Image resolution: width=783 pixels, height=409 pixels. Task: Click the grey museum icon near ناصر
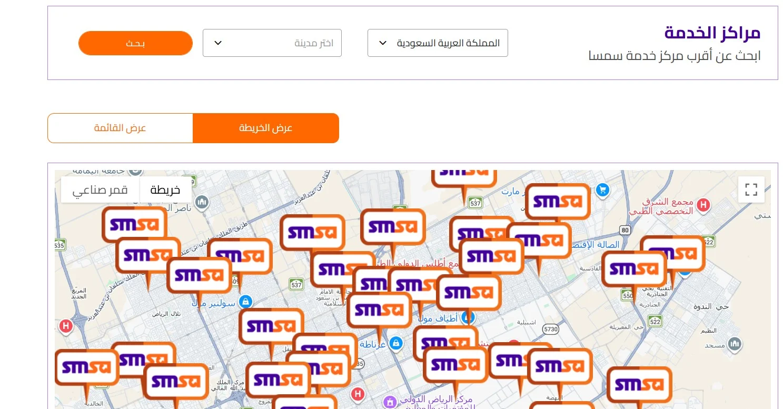[x=202, y=202]
